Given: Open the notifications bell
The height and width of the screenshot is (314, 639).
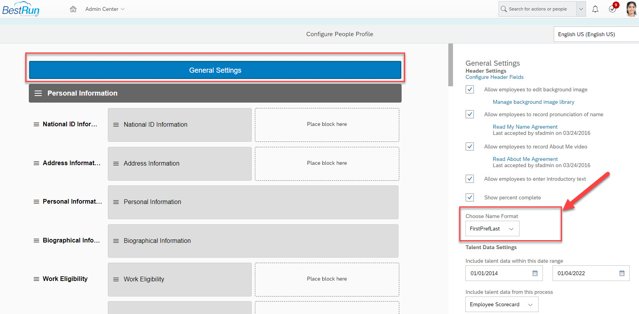Looking at the screenshot, I should (x=595, y=9).
